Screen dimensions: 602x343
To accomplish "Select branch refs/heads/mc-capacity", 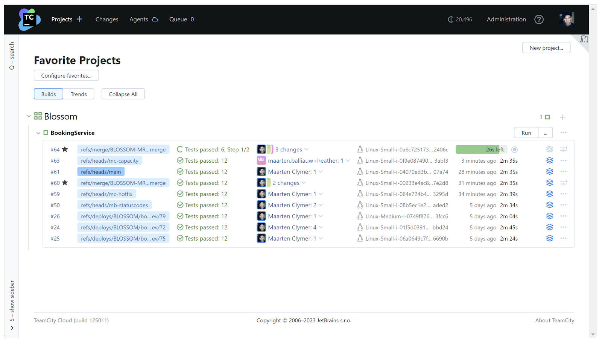I will pyautogui.click(x=109, y=160).
